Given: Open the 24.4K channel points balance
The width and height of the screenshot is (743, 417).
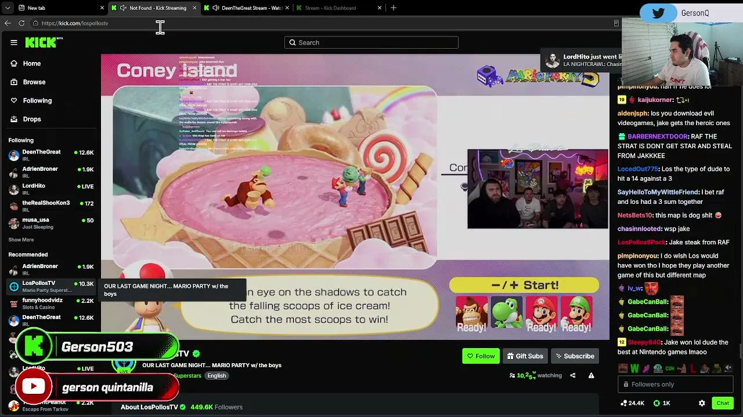Looking at the screenshot, I should click(632, 403).
